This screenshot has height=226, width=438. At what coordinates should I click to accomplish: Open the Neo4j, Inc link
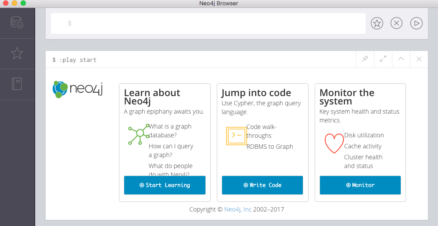237,209
